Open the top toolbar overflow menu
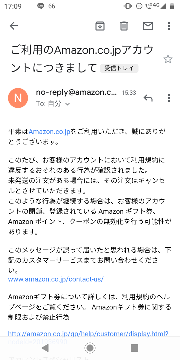 (169, 26)
